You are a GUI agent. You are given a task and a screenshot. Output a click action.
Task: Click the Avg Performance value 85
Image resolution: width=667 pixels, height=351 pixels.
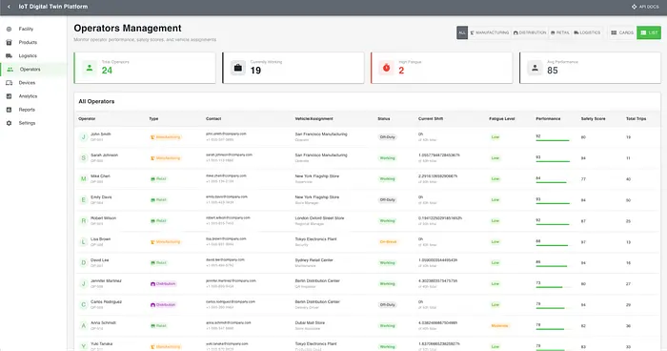click(552, 71)
